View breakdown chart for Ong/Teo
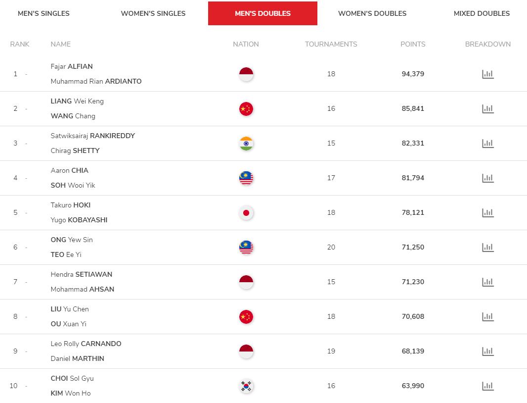 487,248
